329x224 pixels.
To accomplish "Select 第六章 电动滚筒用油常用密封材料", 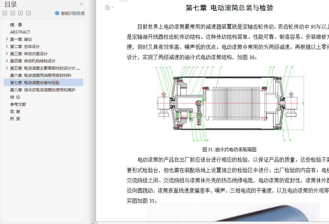I will (x=41, y=76).
